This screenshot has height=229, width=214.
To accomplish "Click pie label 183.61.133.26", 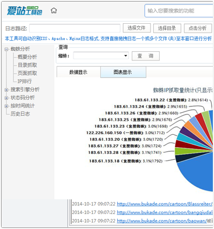I will [142, 113].
